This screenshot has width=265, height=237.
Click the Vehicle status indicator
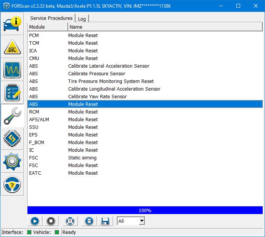tap(57, 232)
